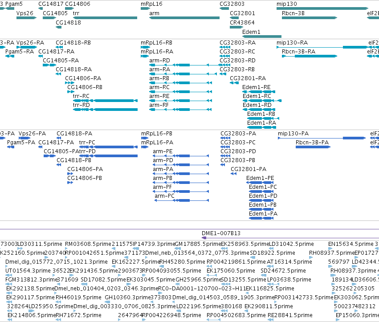Click the CG32803-RC transcript label
The width and height of the screenshot is (379, 322).
237,52
